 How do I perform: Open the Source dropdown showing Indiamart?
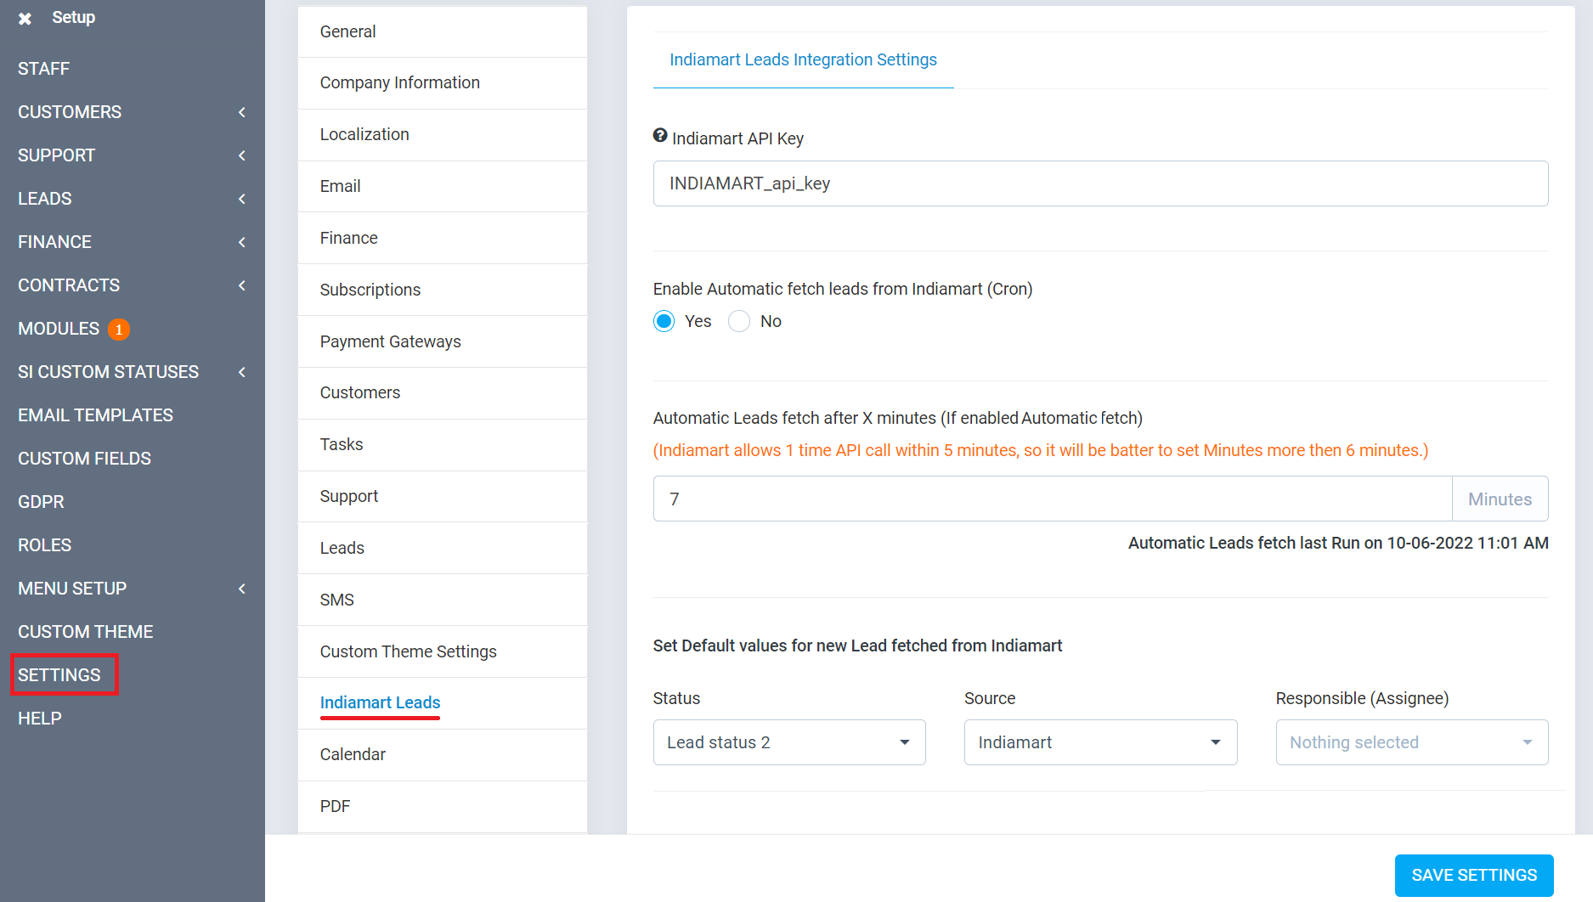pyautogui.click(x=1099, y=741)
